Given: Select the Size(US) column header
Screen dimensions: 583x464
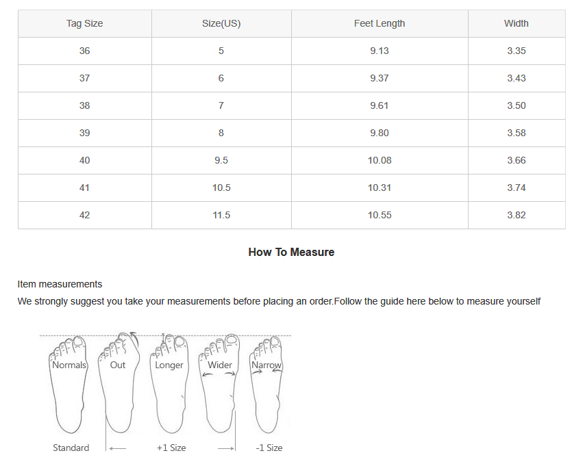Looking at the screenshot, I should click(221, 23).
